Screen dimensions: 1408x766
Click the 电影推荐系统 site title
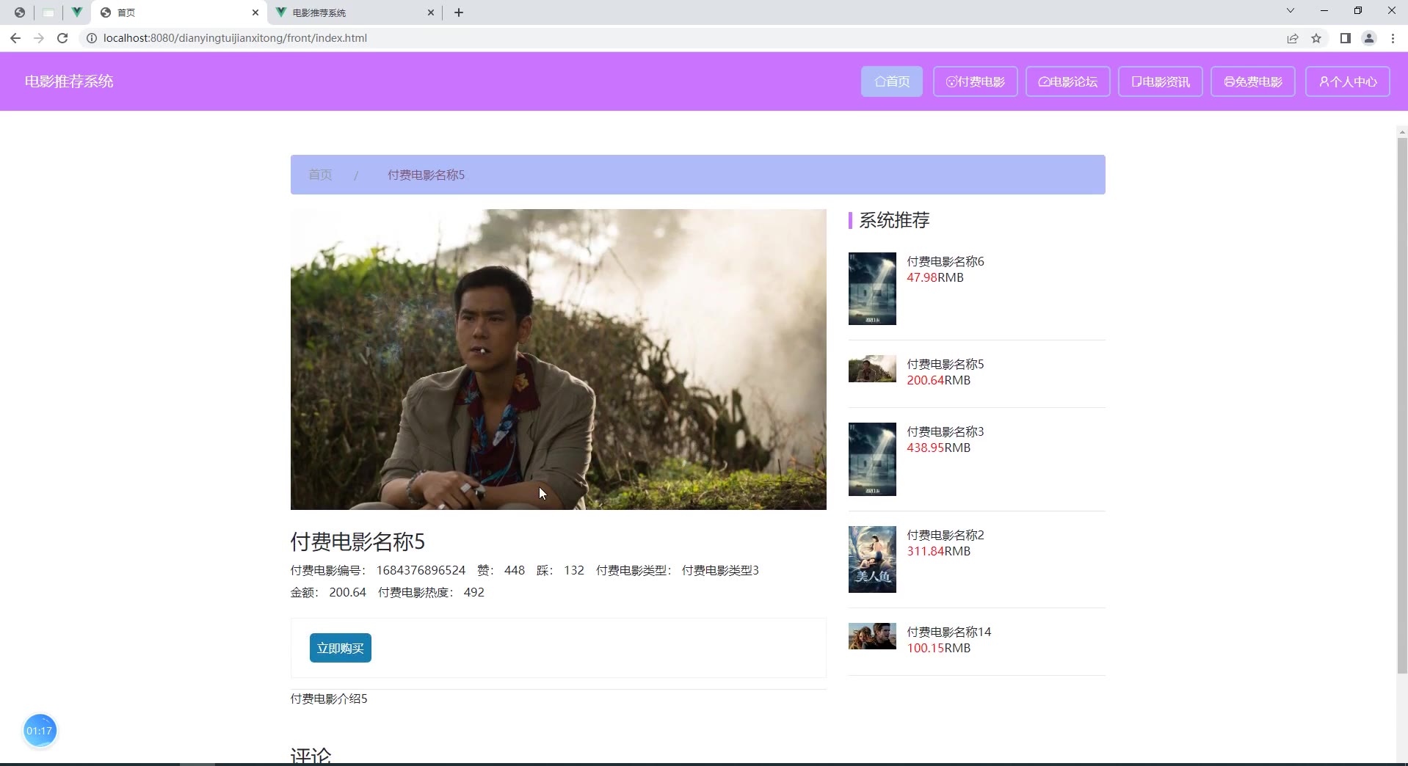pyautogui.click(x=69, y=81)
